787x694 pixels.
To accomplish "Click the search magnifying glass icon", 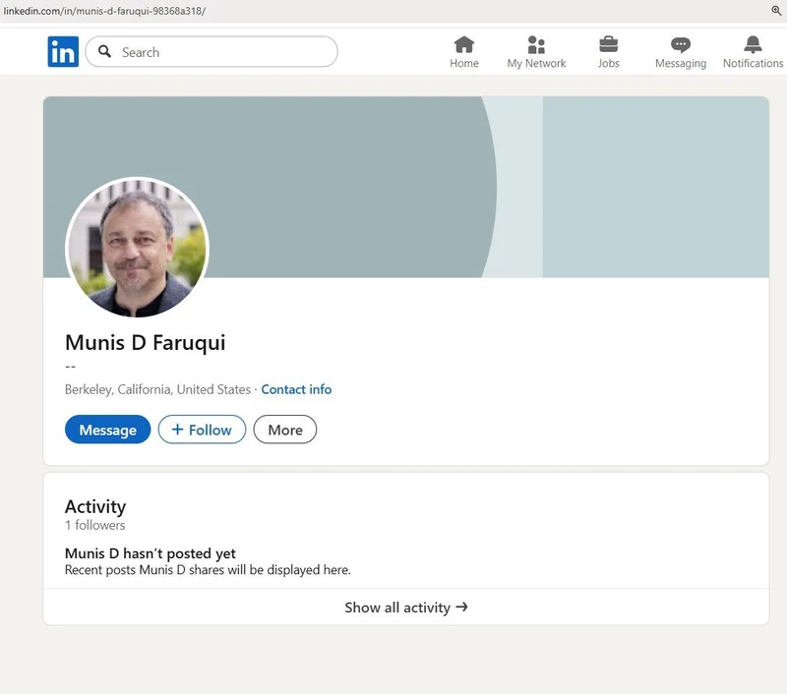I will pyautogui.click(x=104, y=51).
